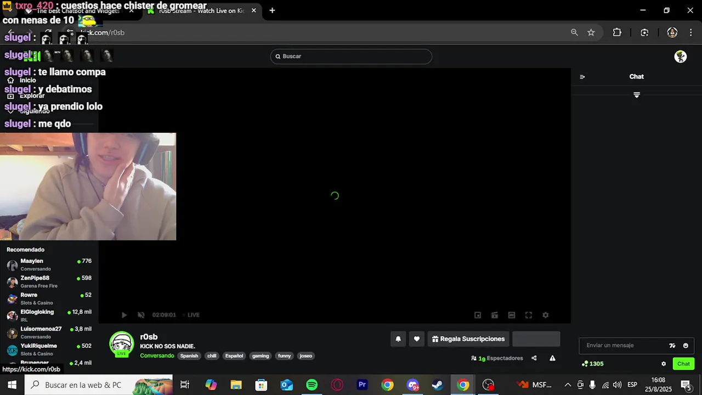This screenshot has height=395, width=702.
Task: Toggle theater mode in the video player
Action: 512,315
